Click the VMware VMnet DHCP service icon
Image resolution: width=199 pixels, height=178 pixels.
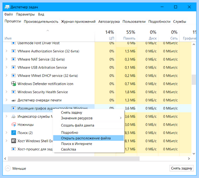point(14,76)
